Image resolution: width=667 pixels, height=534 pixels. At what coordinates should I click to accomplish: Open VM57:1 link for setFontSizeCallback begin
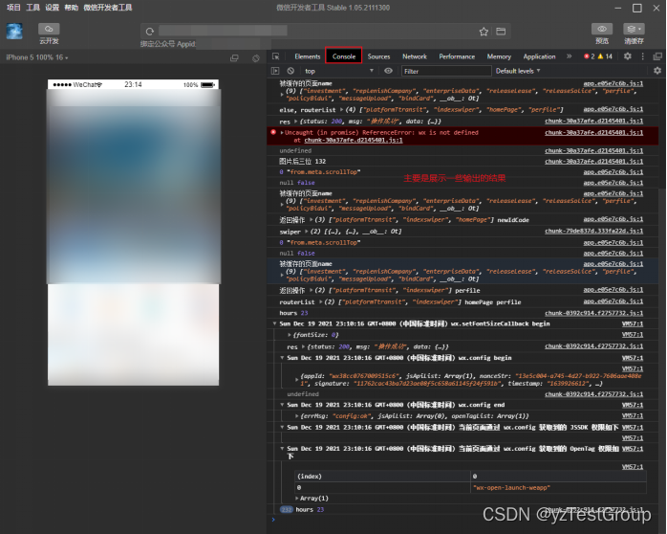pyautogui.click(x=633, y=323)
